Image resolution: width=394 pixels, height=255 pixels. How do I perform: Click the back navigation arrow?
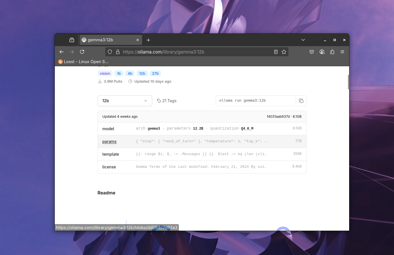[62, 52]
